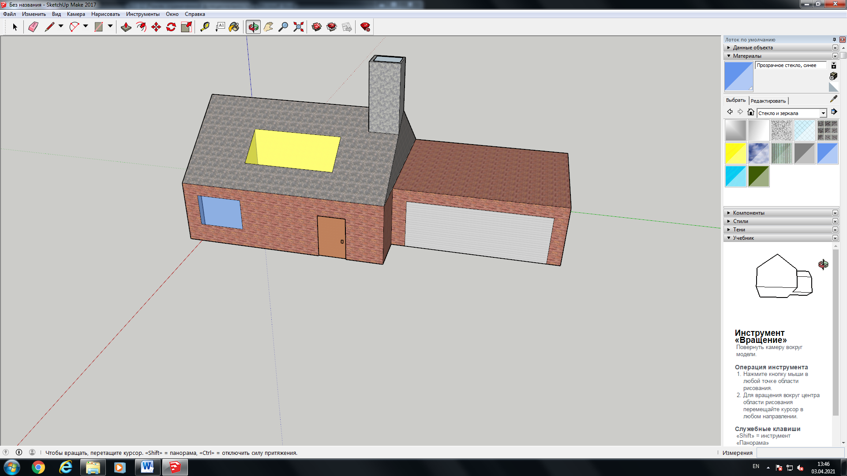Activate the Pan hand tool

268,27
